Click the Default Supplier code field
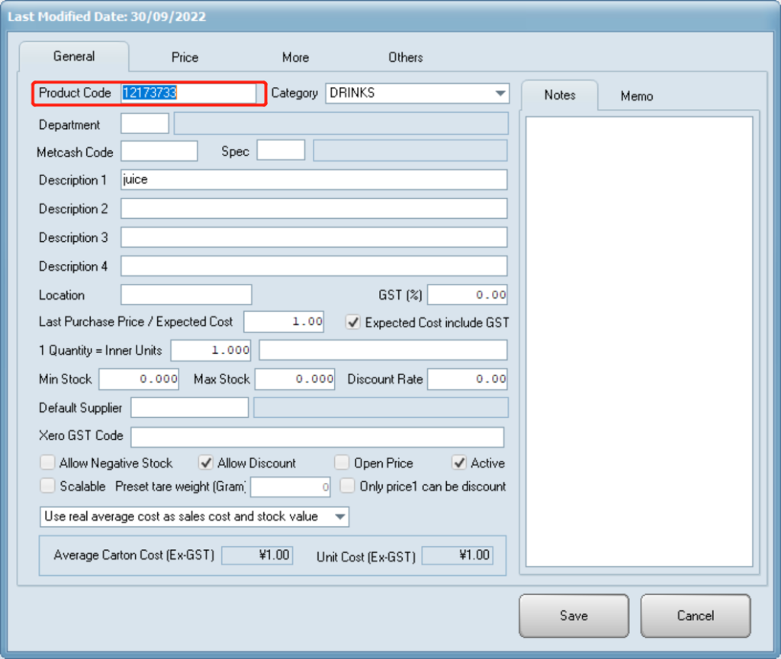781x659 pixels. (189, 408)
